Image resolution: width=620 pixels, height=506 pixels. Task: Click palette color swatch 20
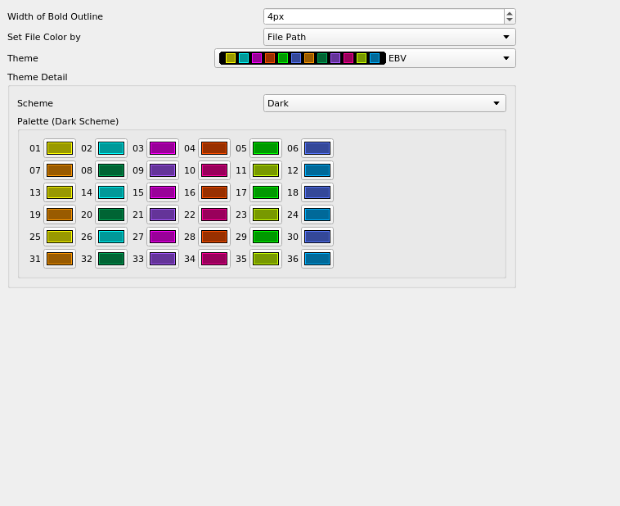(x=111, y=215)
